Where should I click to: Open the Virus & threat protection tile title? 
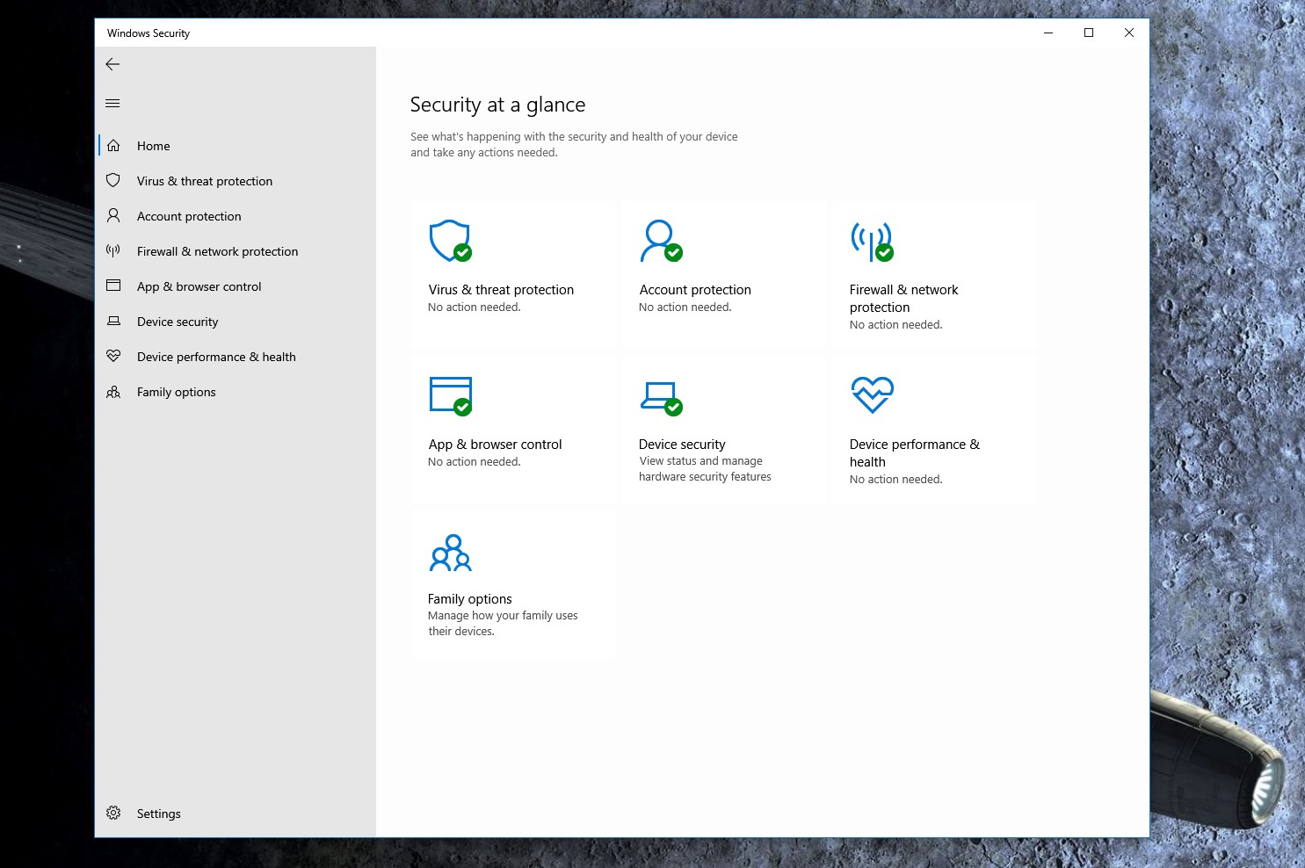coord(501,290)
